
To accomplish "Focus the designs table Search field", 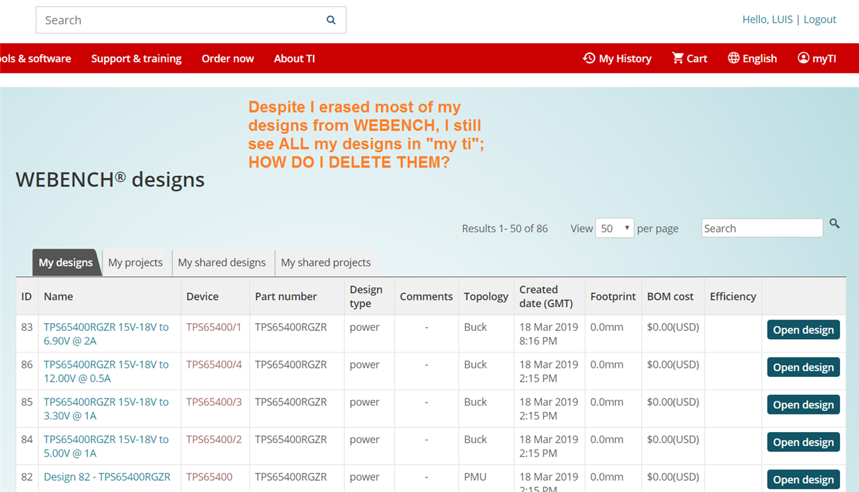I will click(x=762, y=228).
